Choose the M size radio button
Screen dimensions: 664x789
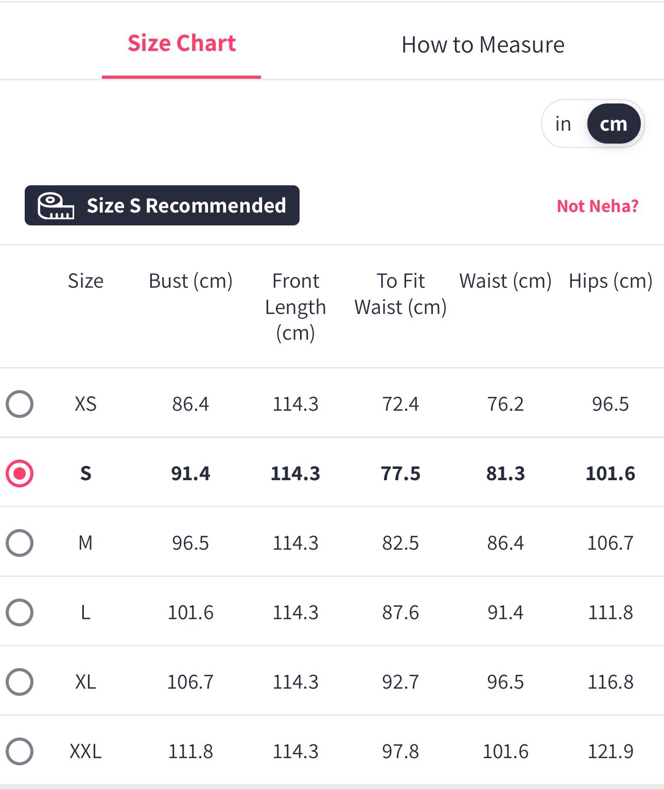click(20, 543)
